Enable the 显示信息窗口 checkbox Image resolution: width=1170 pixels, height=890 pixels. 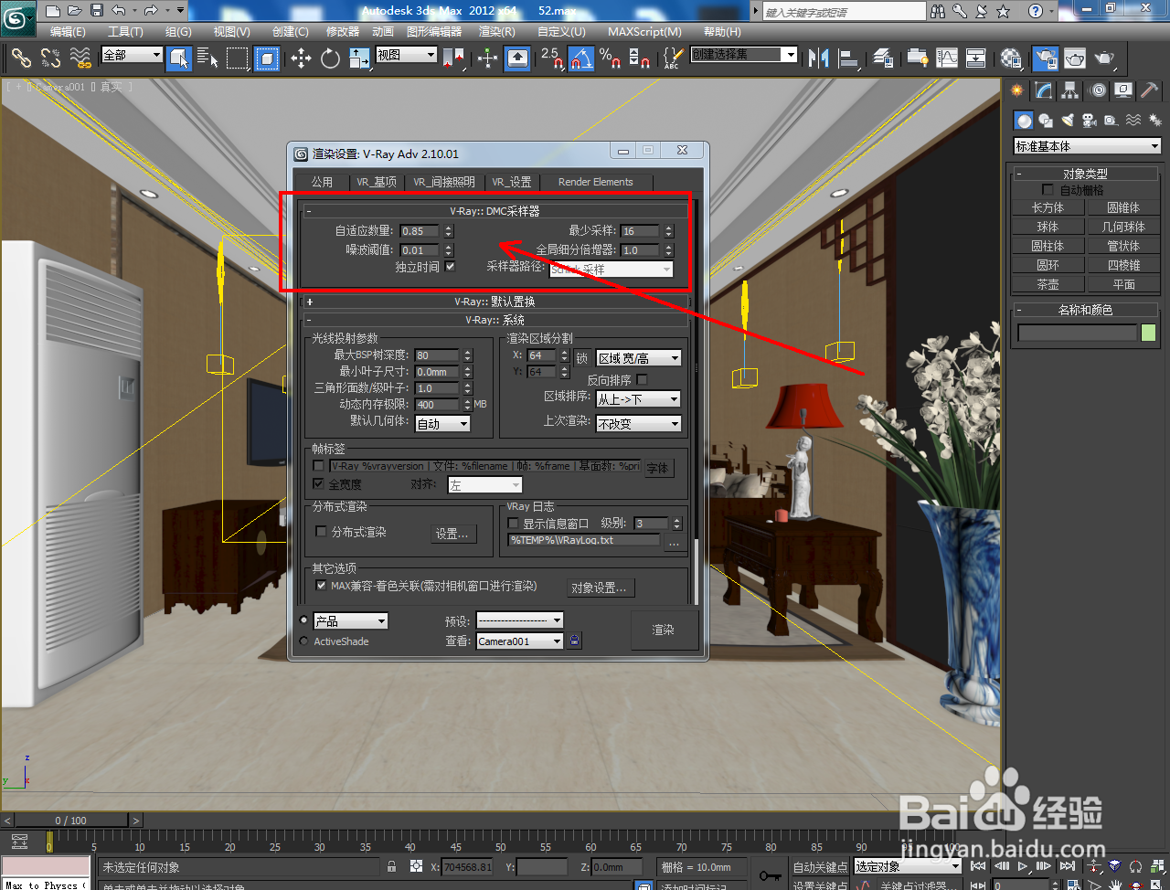tap(513, 523)
